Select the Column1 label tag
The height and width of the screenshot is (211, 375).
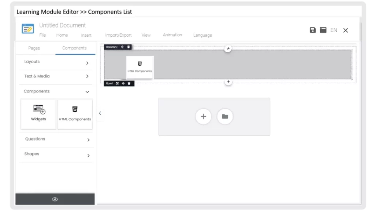click(112, 47)
